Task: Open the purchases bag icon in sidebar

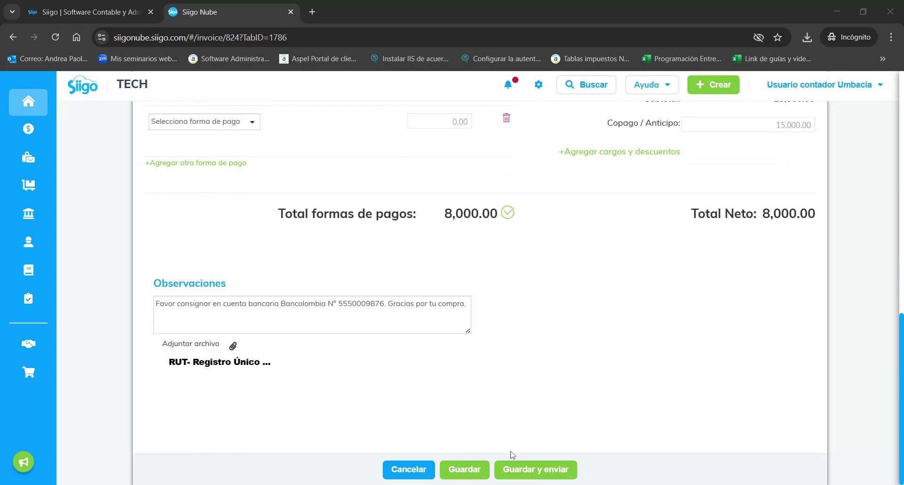Action: (28, 157)
